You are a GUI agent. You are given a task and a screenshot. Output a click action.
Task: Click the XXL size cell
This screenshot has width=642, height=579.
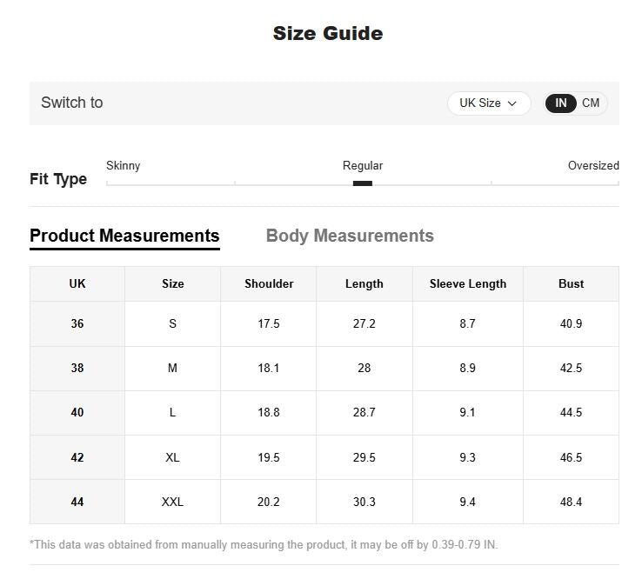[x=172, y=502]
